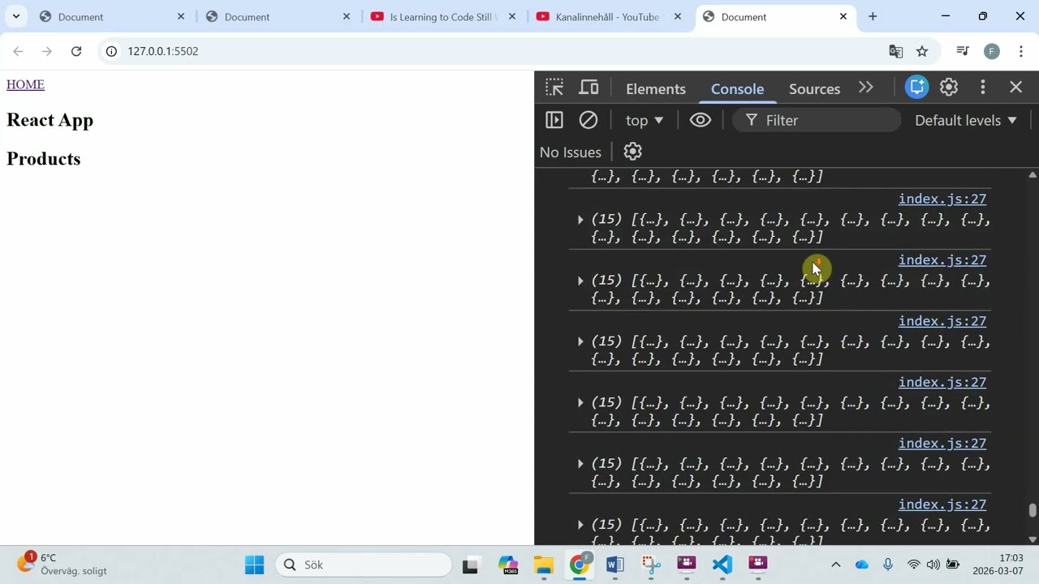1039x584 pixels.
Task: Open the DevTools three-dot customize menu
Action: tap(983, 88)
